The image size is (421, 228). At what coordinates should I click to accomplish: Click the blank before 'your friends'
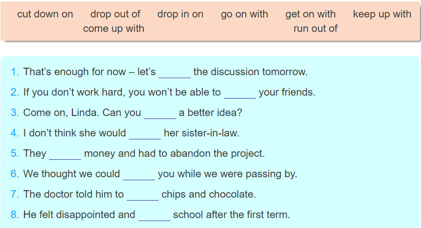pos(240,93)
